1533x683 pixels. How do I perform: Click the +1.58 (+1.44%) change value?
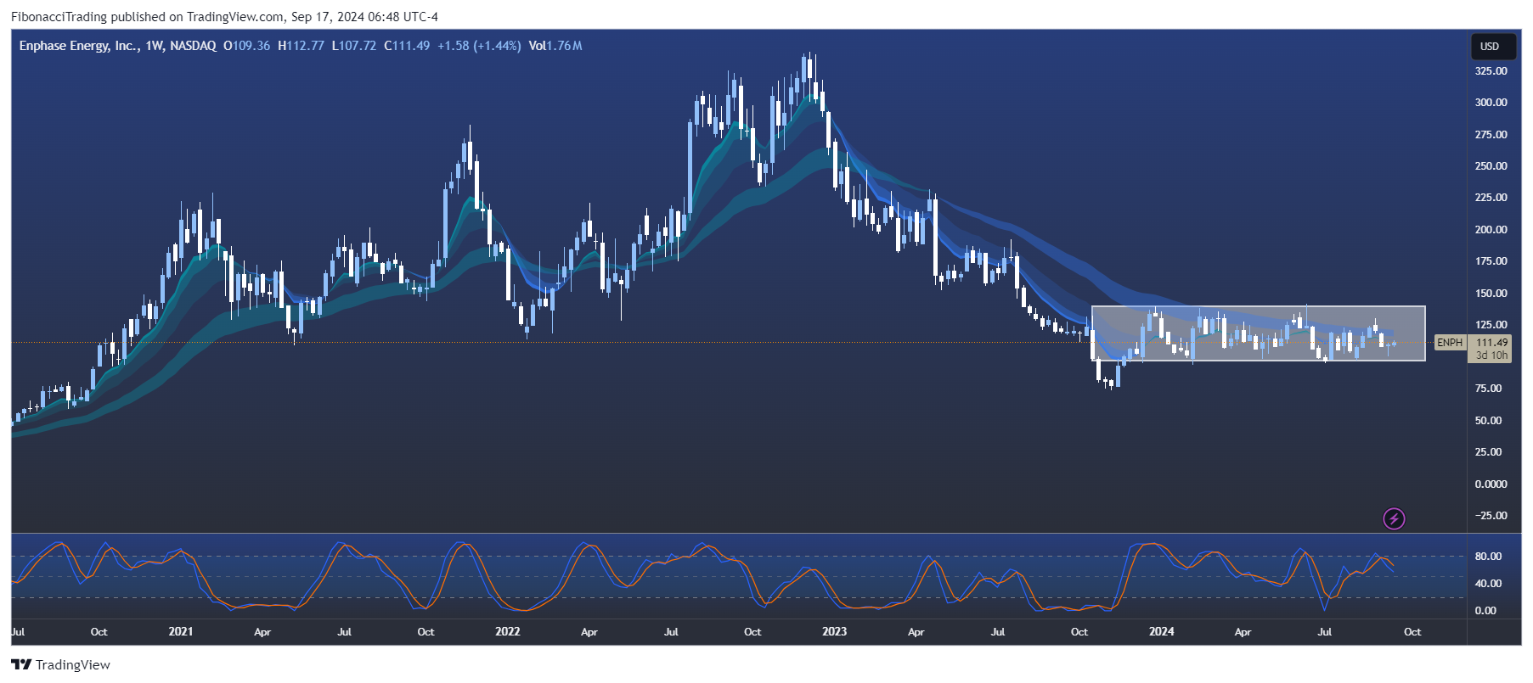[478, 46]
